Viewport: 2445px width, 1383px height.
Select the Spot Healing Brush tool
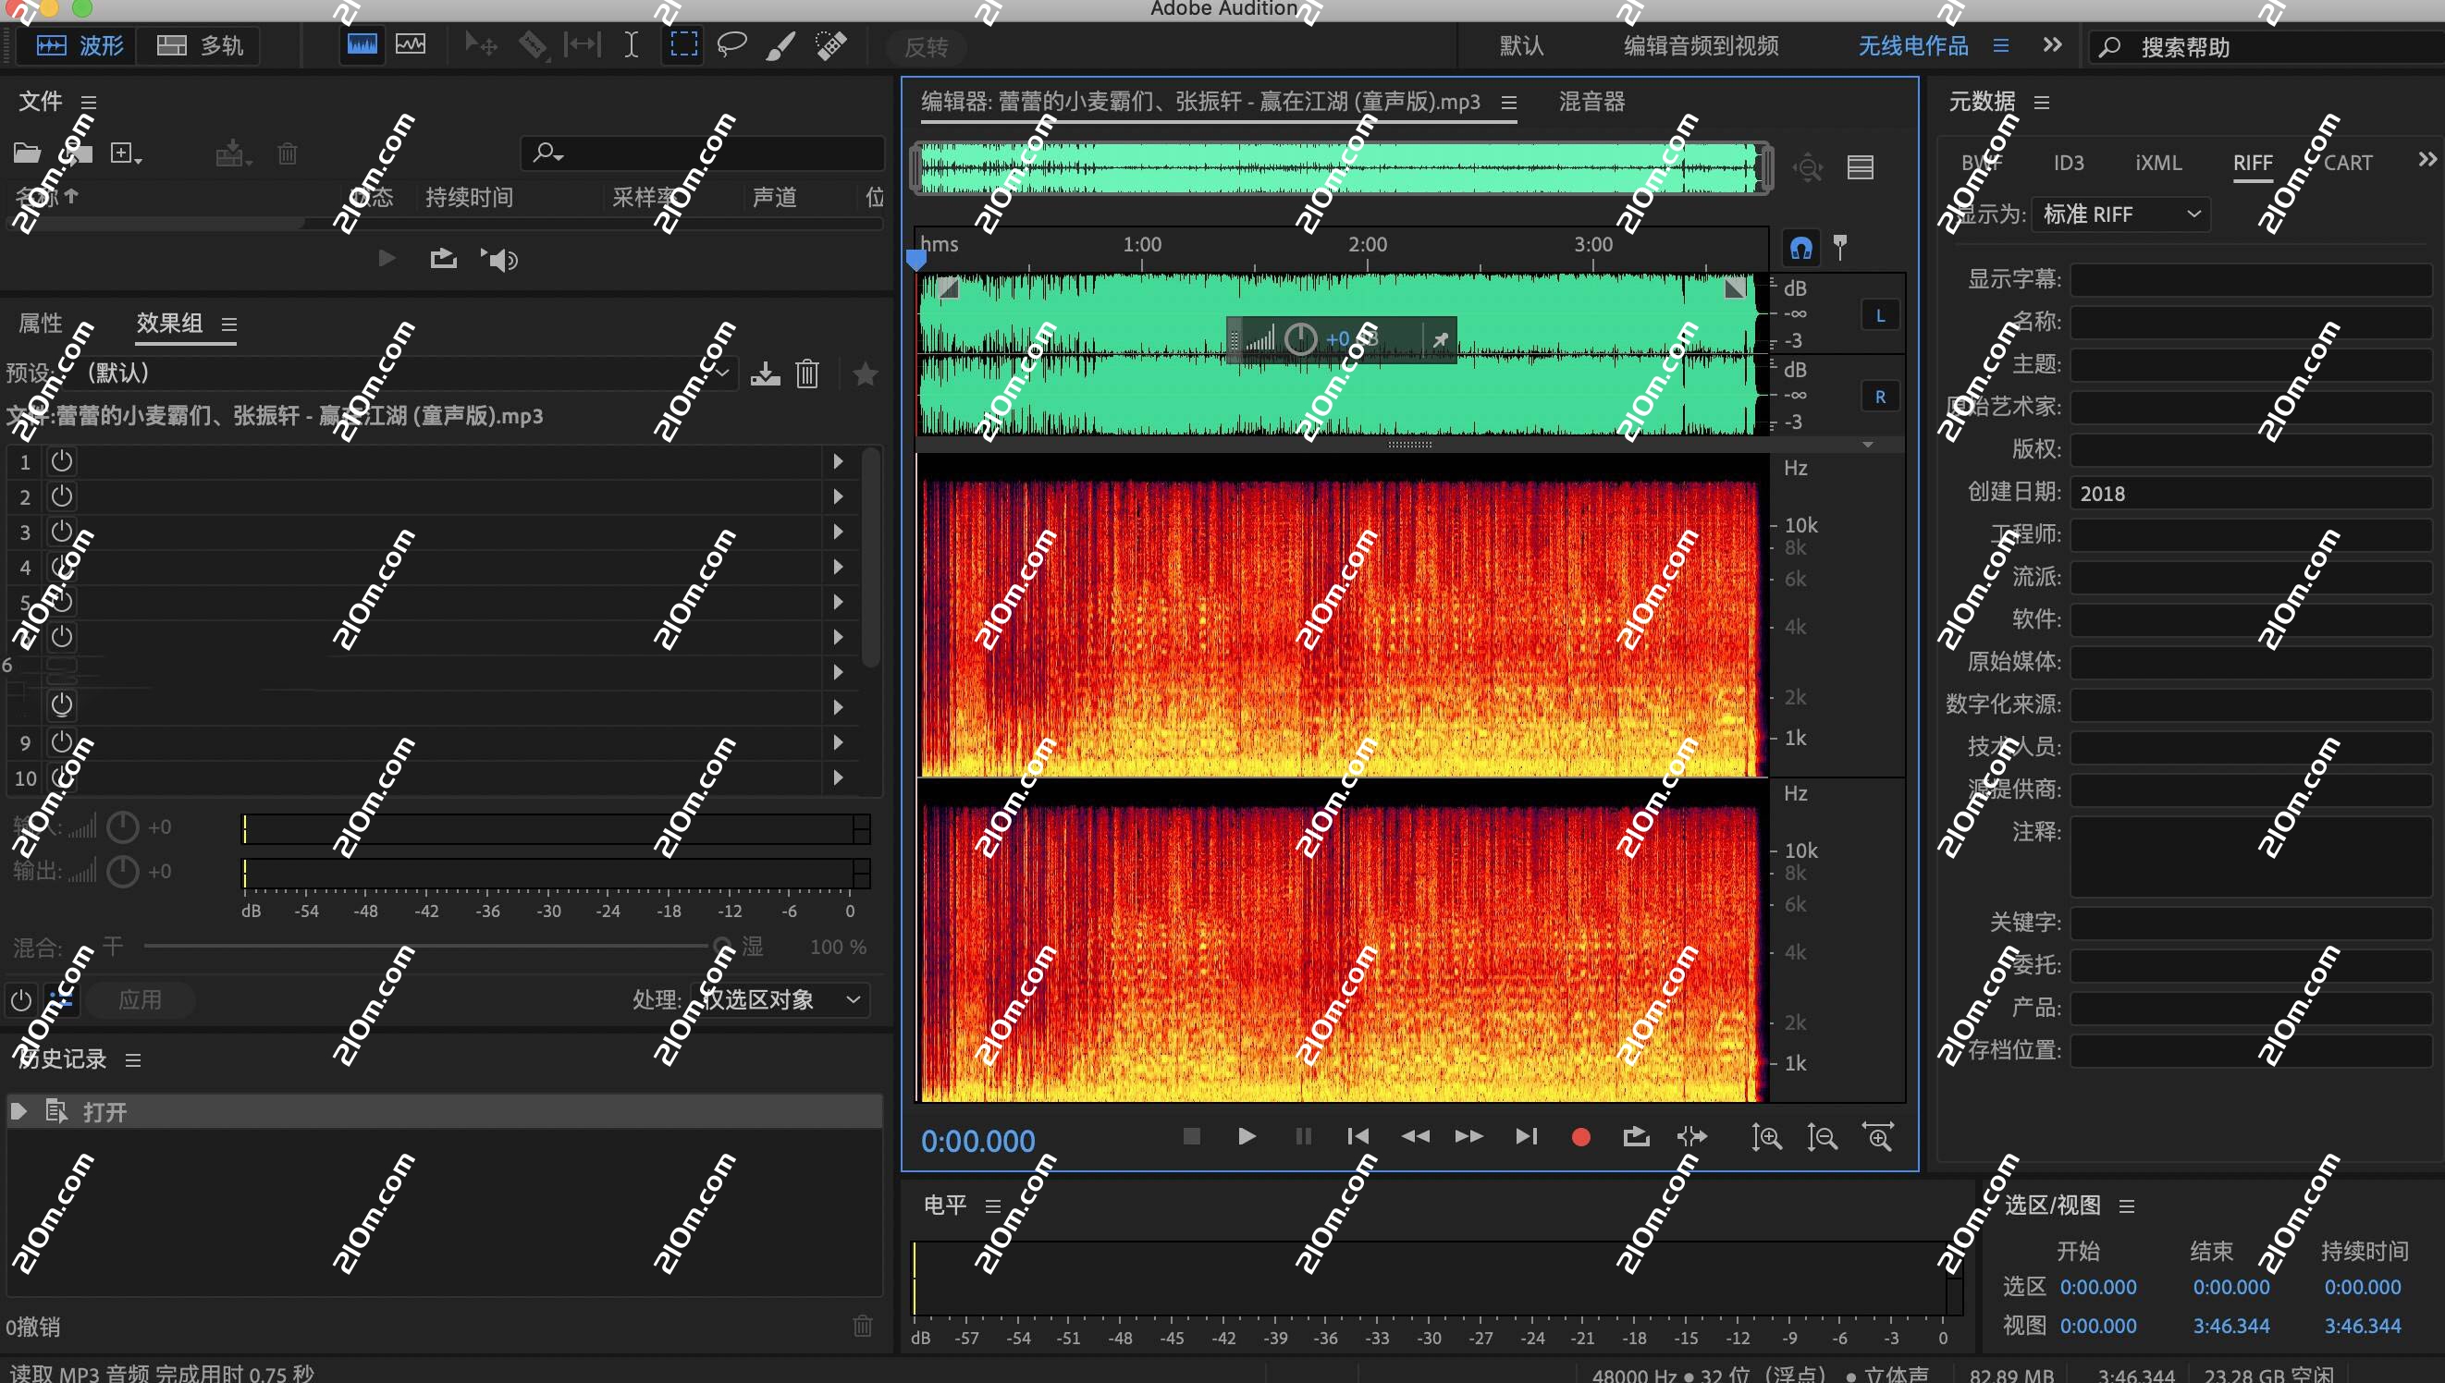(x=830, y=44)
